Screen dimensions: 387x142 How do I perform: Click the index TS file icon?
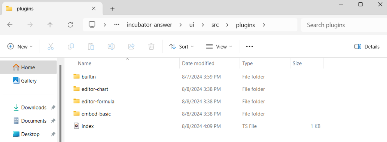76,126
